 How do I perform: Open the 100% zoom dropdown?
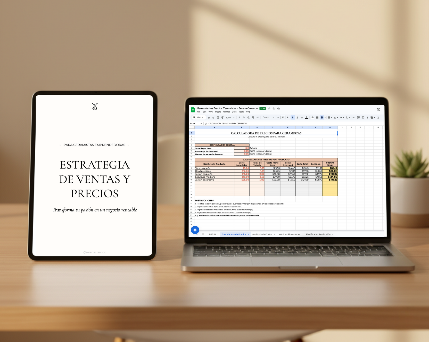point(230,117)
